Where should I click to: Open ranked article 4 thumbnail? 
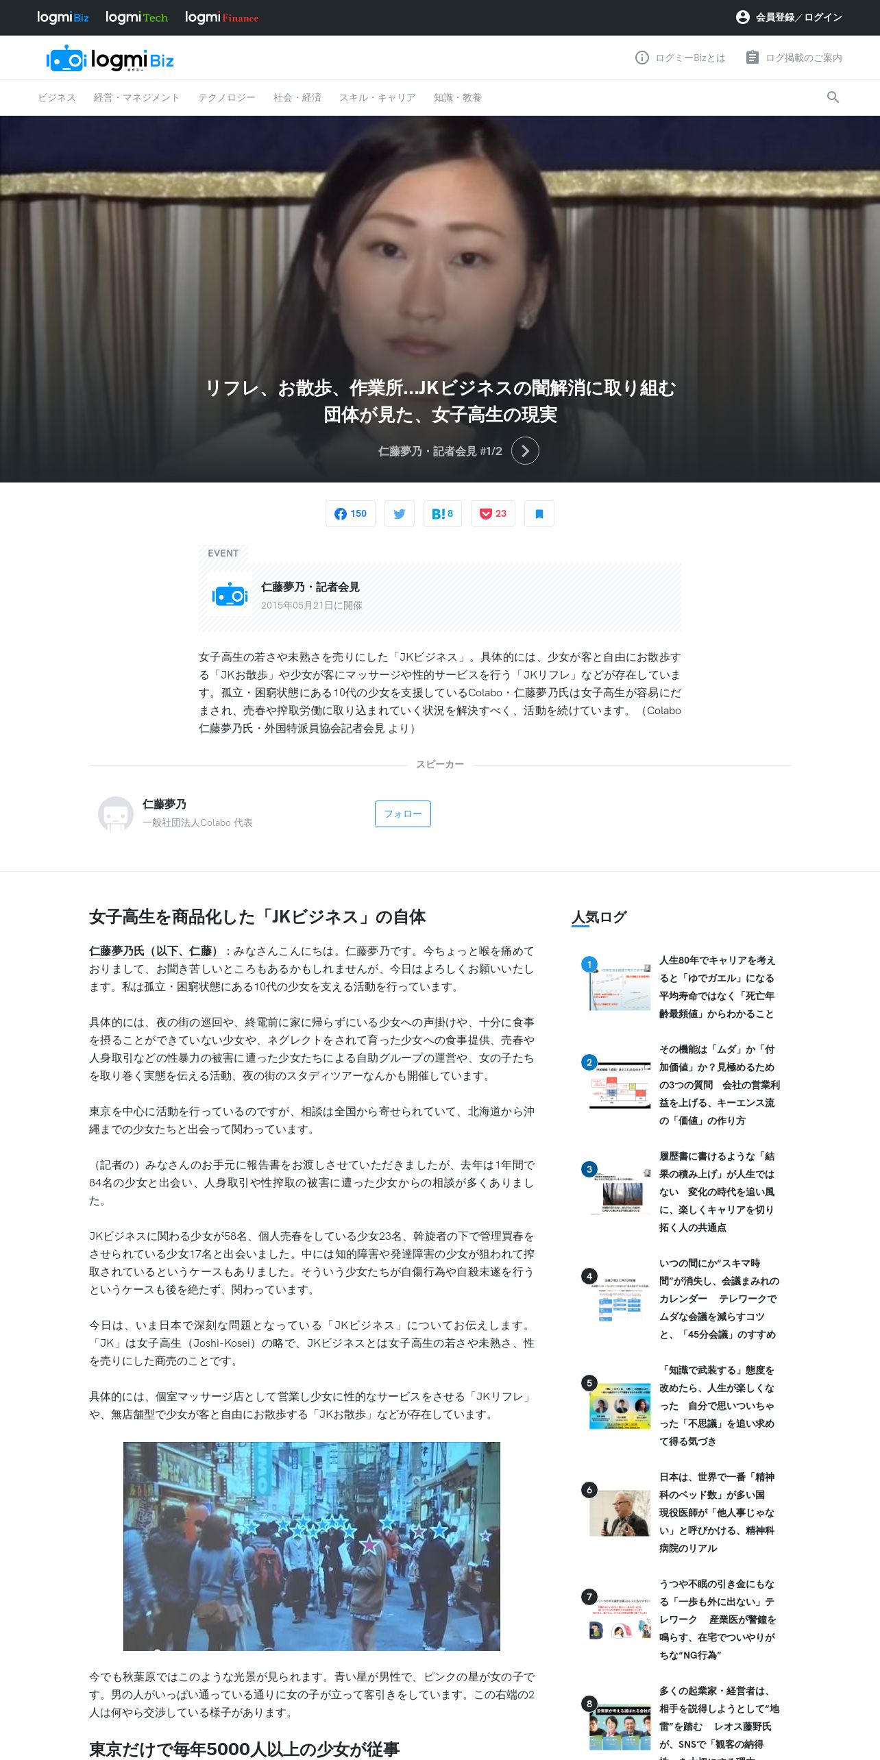(x=620, y=1299)
